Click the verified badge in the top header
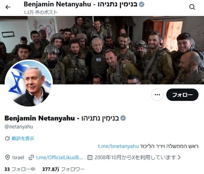The image size is (204, 174). click(x=141, y=5)
